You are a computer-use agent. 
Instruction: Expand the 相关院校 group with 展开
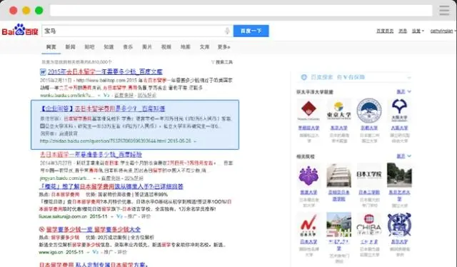[x=403, y=156]
